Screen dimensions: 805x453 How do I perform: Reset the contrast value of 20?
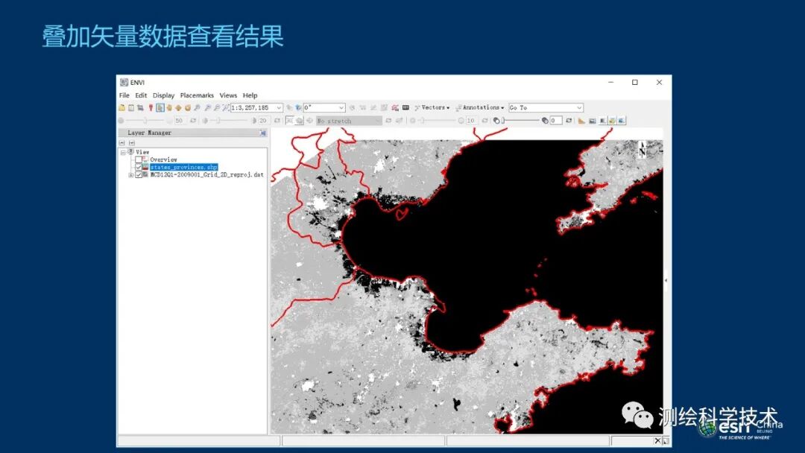click(x=277, y=121)
